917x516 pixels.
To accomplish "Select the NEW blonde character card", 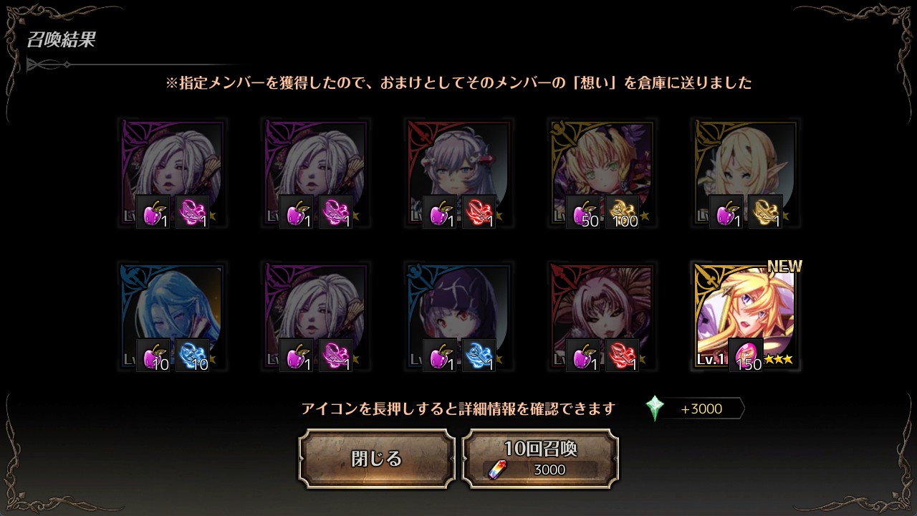I will click(x=746, y=316).
